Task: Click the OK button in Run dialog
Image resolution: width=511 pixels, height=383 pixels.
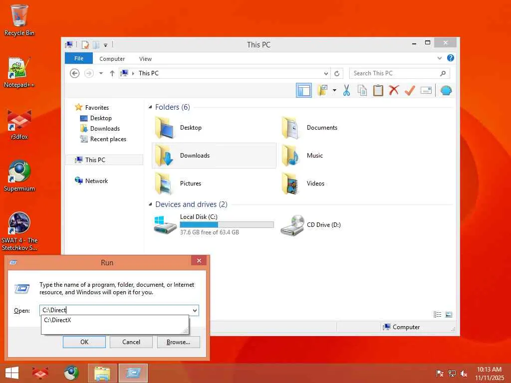Action: pos(84,342)
